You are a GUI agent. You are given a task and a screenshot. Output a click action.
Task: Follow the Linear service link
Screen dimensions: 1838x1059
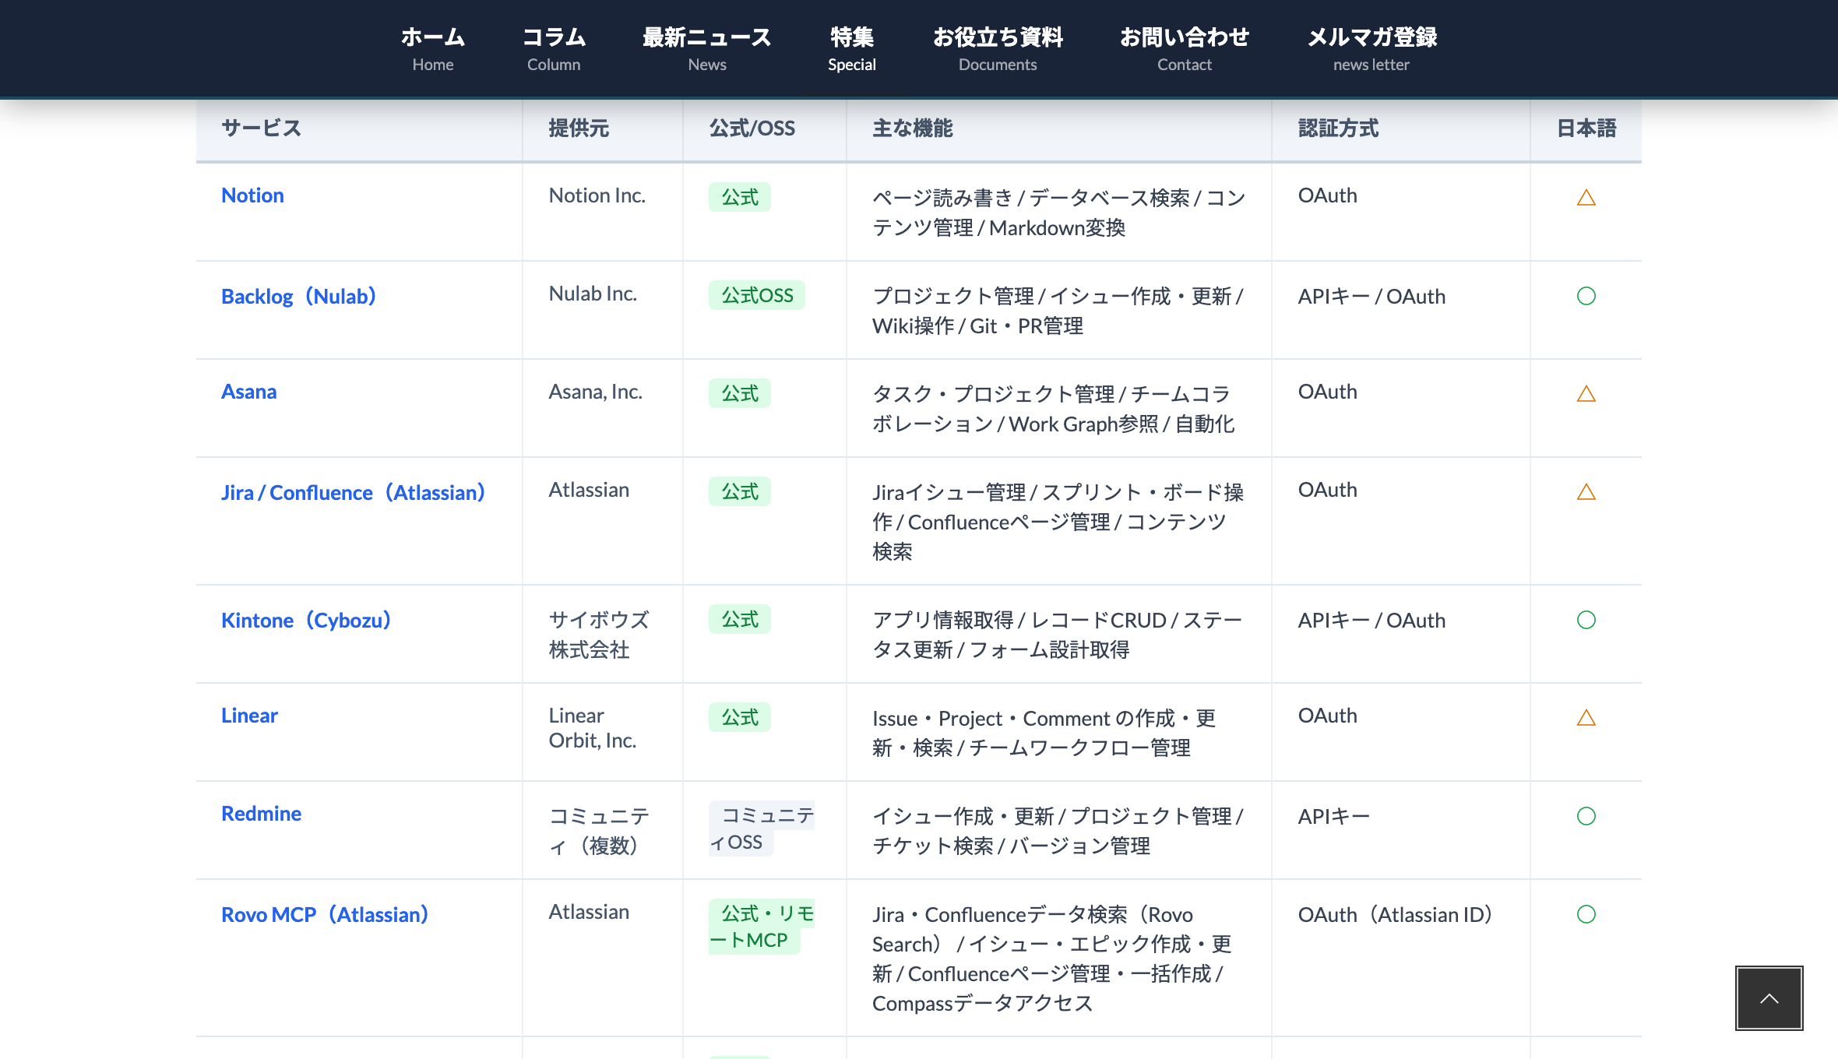tap(249, 716)
